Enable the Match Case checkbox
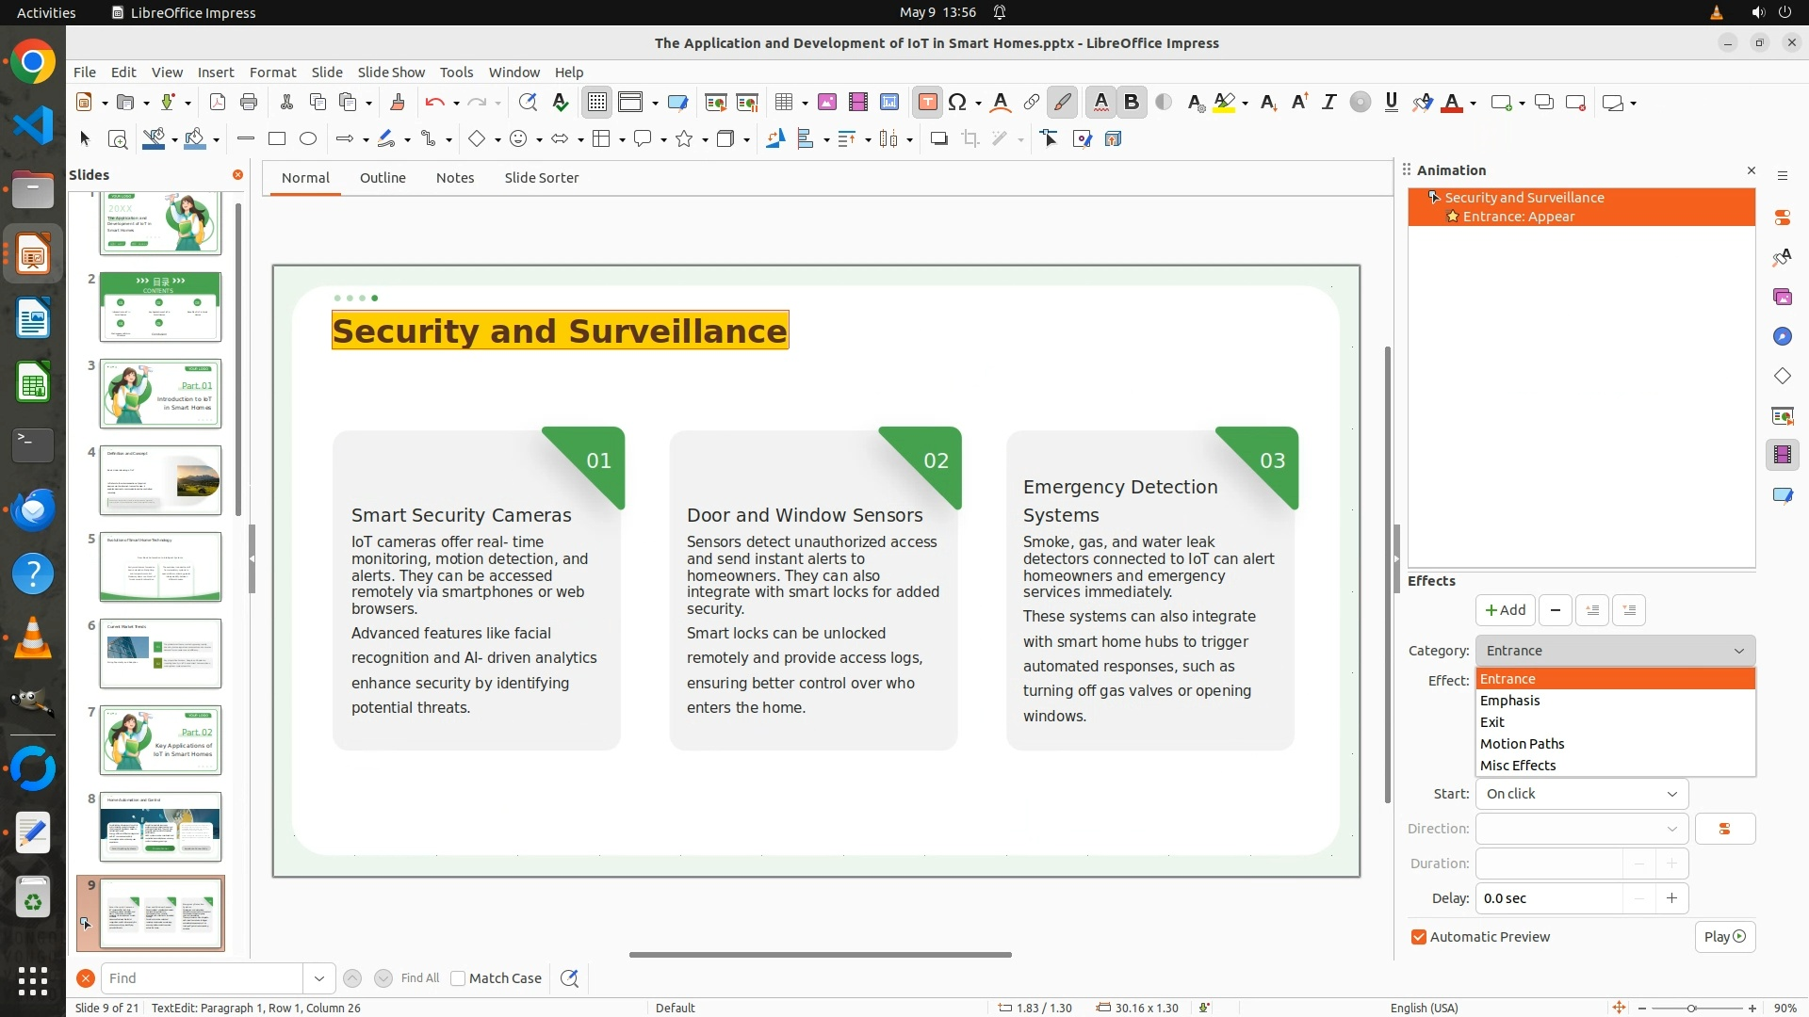The image size is (1809, 1017). click(459, 978)
